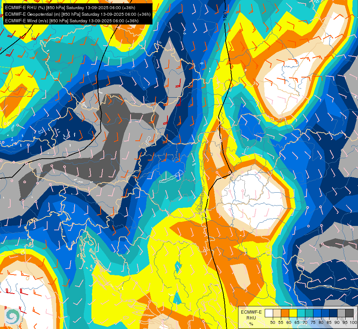Click the '95' legend tick value
The height and width of the screenshot is (329, 358).
pos(345,322)
